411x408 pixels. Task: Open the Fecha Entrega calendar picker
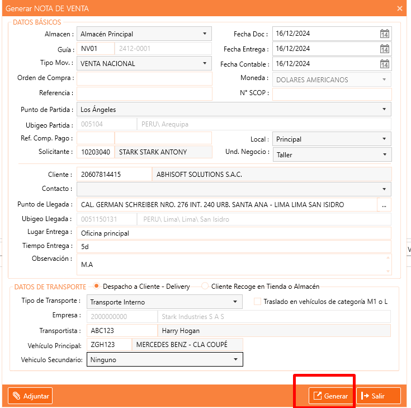[x=385, y=49]
